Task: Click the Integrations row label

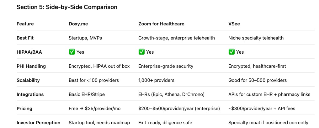Action: click(x=30, y=94)
